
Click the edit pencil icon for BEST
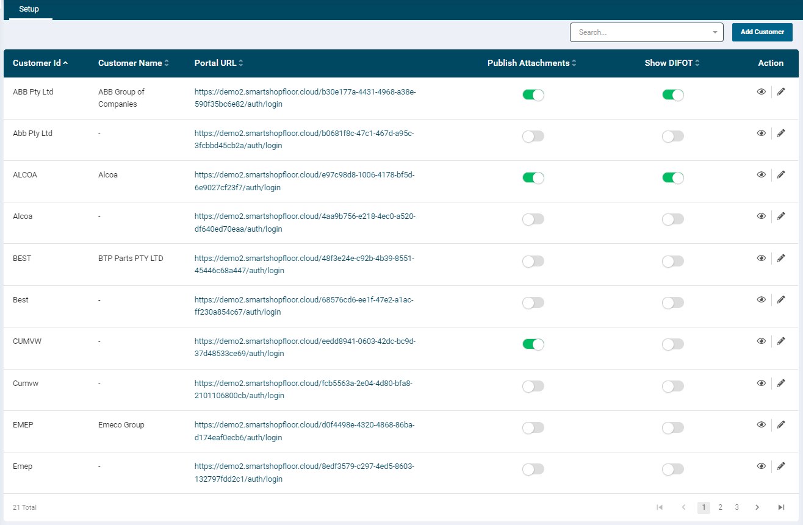781,258
